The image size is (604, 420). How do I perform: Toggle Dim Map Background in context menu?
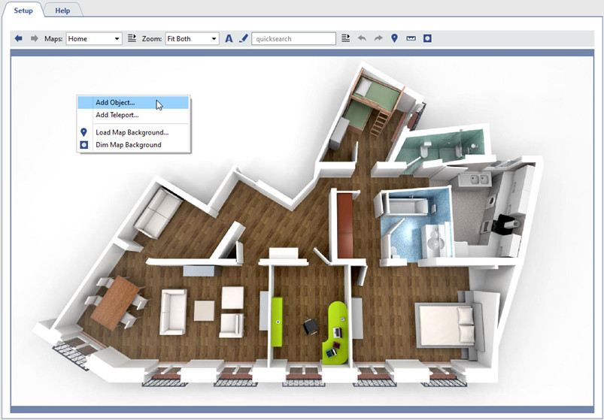point(128,144)
